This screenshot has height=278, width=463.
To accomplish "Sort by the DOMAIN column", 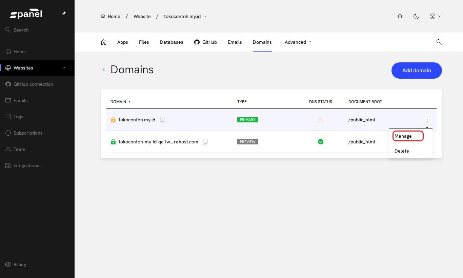I will (120, 102).
